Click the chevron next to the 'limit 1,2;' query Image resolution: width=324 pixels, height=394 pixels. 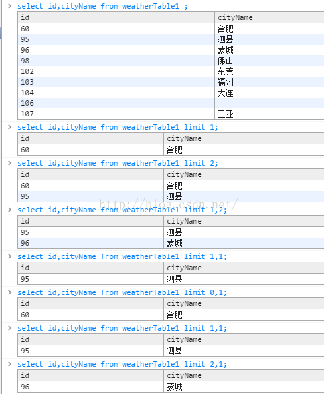10,210
